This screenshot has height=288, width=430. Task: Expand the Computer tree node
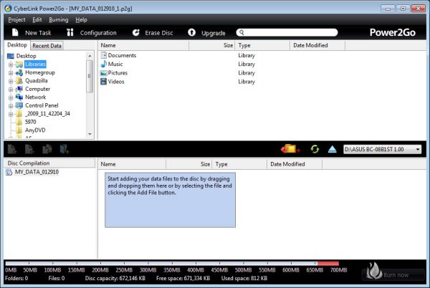[11, 90]
